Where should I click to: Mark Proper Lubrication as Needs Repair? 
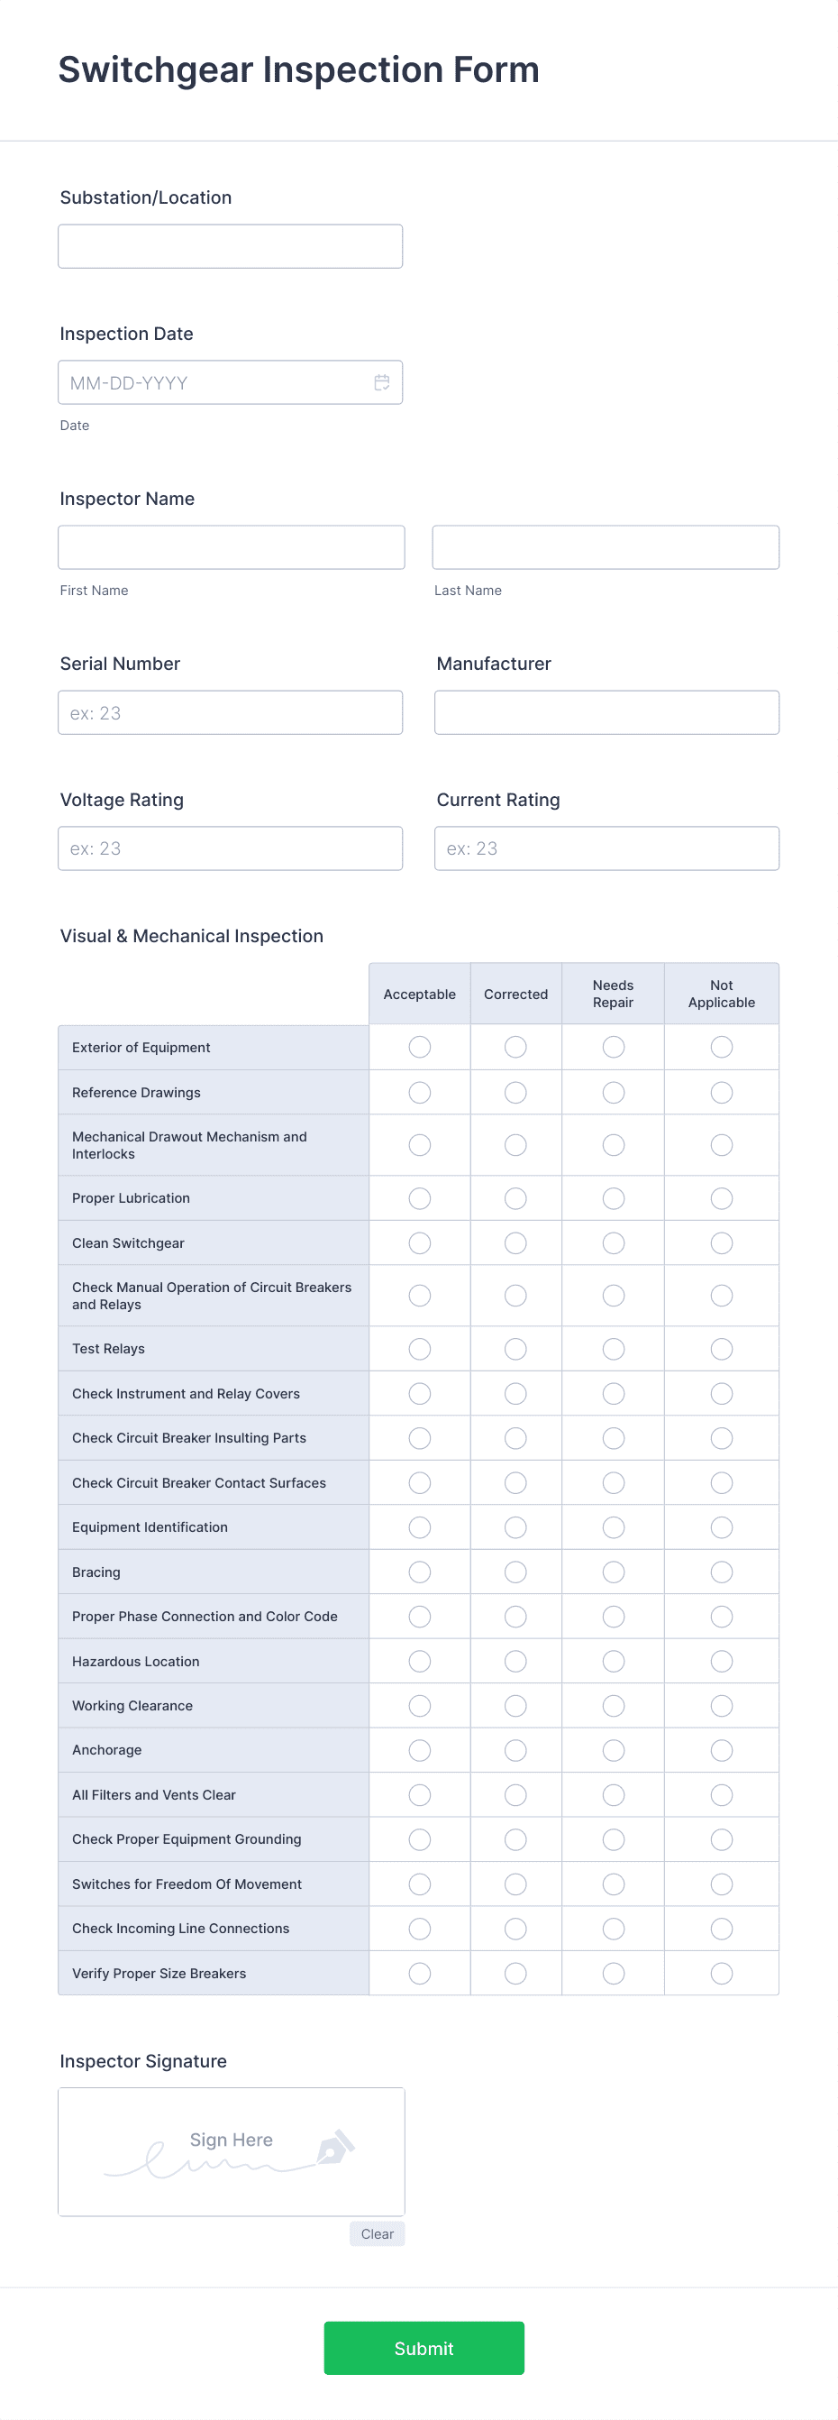(x=612, y=1197)
